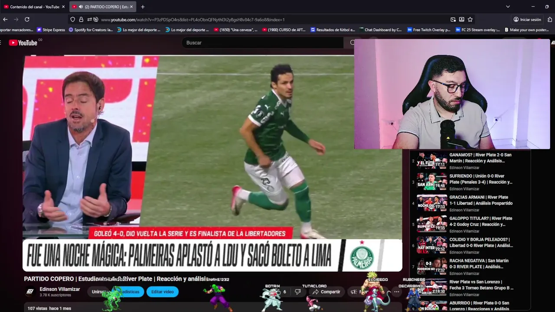Open the padlock site info icon
555x312 pixels.
point(81,19)
